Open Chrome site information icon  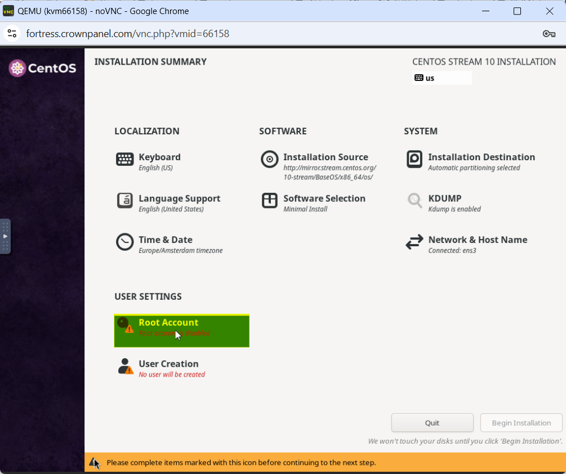point(12,34)
